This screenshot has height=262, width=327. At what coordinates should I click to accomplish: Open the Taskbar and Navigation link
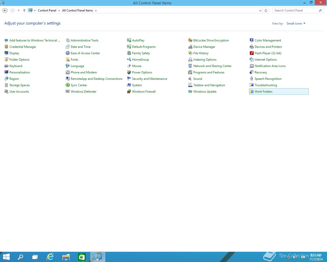[x=209, y=85]
